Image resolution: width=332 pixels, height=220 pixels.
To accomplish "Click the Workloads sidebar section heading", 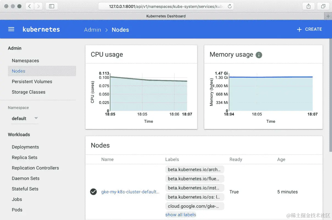I will click(19, 134).
